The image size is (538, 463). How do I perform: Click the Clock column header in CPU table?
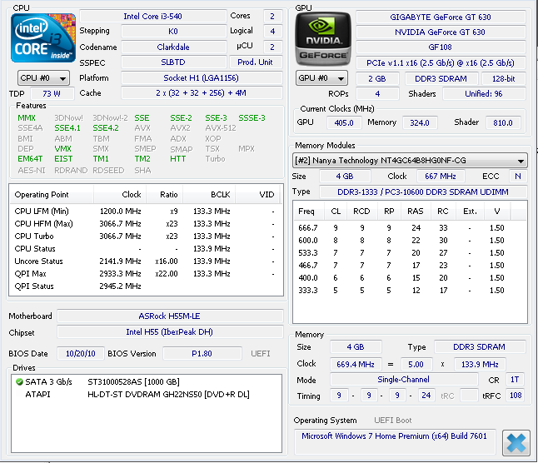(x=120, y=195)
